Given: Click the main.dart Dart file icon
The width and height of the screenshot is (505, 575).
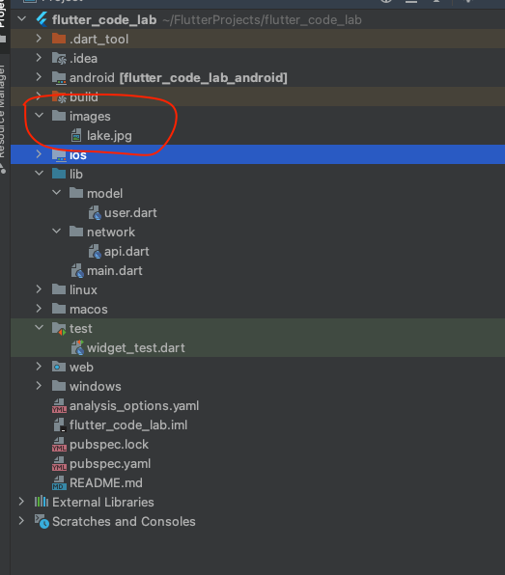Looking at the screenshot, I should pyautogui.click(x=77, y=271).
